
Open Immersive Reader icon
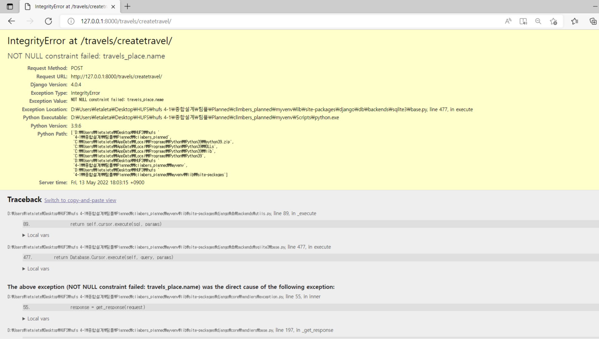click(523, 21)
